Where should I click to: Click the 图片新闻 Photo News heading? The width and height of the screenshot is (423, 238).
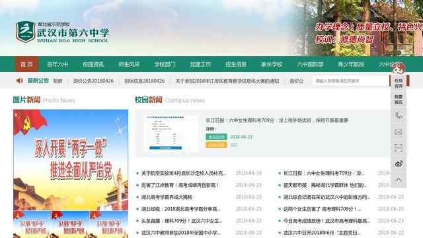(x=44, y=100)
